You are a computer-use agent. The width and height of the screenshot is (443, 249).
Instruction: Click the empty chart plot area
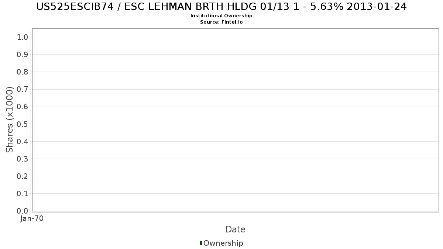tap(235, 120)
